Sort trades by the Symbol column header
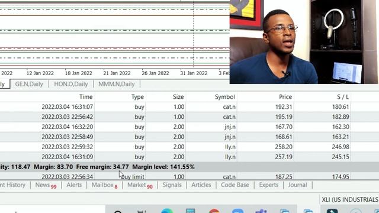Screen dimensions: 379x213 [225, 97]
